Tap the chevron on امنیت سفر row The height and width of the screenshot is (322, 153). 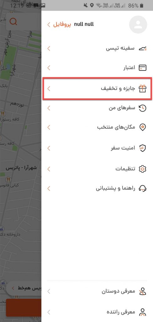click(49, 148)
